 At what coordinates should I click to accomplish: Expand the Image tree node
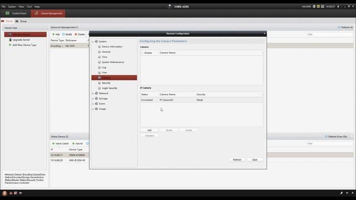[93, 109]
